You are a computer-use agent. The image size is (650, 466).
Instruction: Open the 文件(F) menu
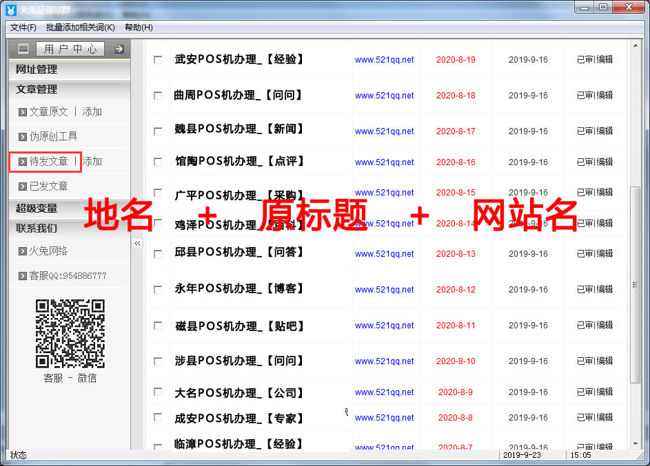point(23,28)
